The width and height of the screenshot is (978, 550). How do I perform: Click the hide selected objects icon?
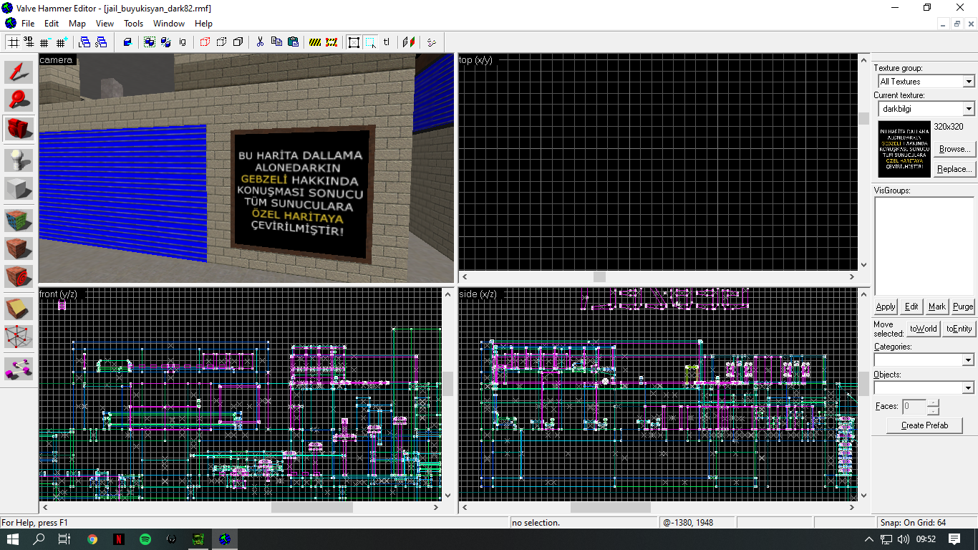[205, 42]
